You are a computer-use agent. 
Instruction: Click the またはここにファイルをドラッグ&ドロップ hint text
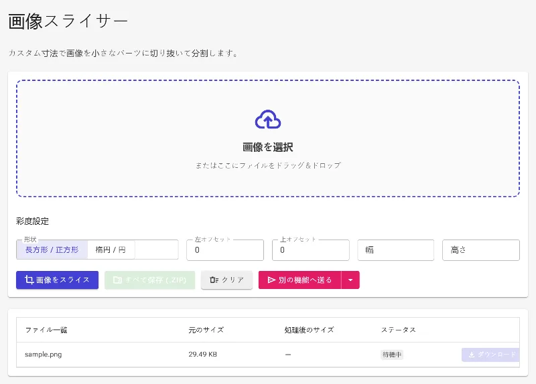pyautogui.click(x=268, y=165)
